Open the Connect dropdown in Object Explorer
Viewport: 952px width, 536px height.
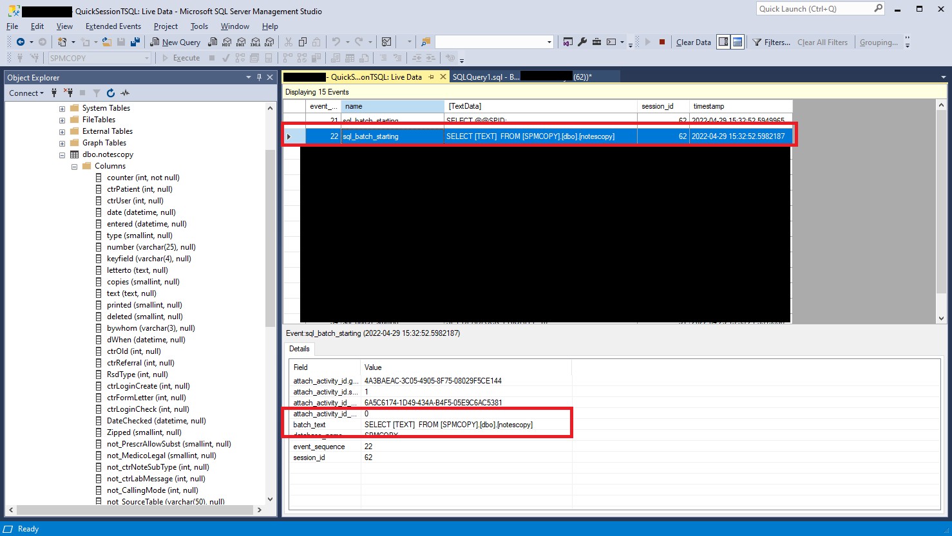click(26, 93)
